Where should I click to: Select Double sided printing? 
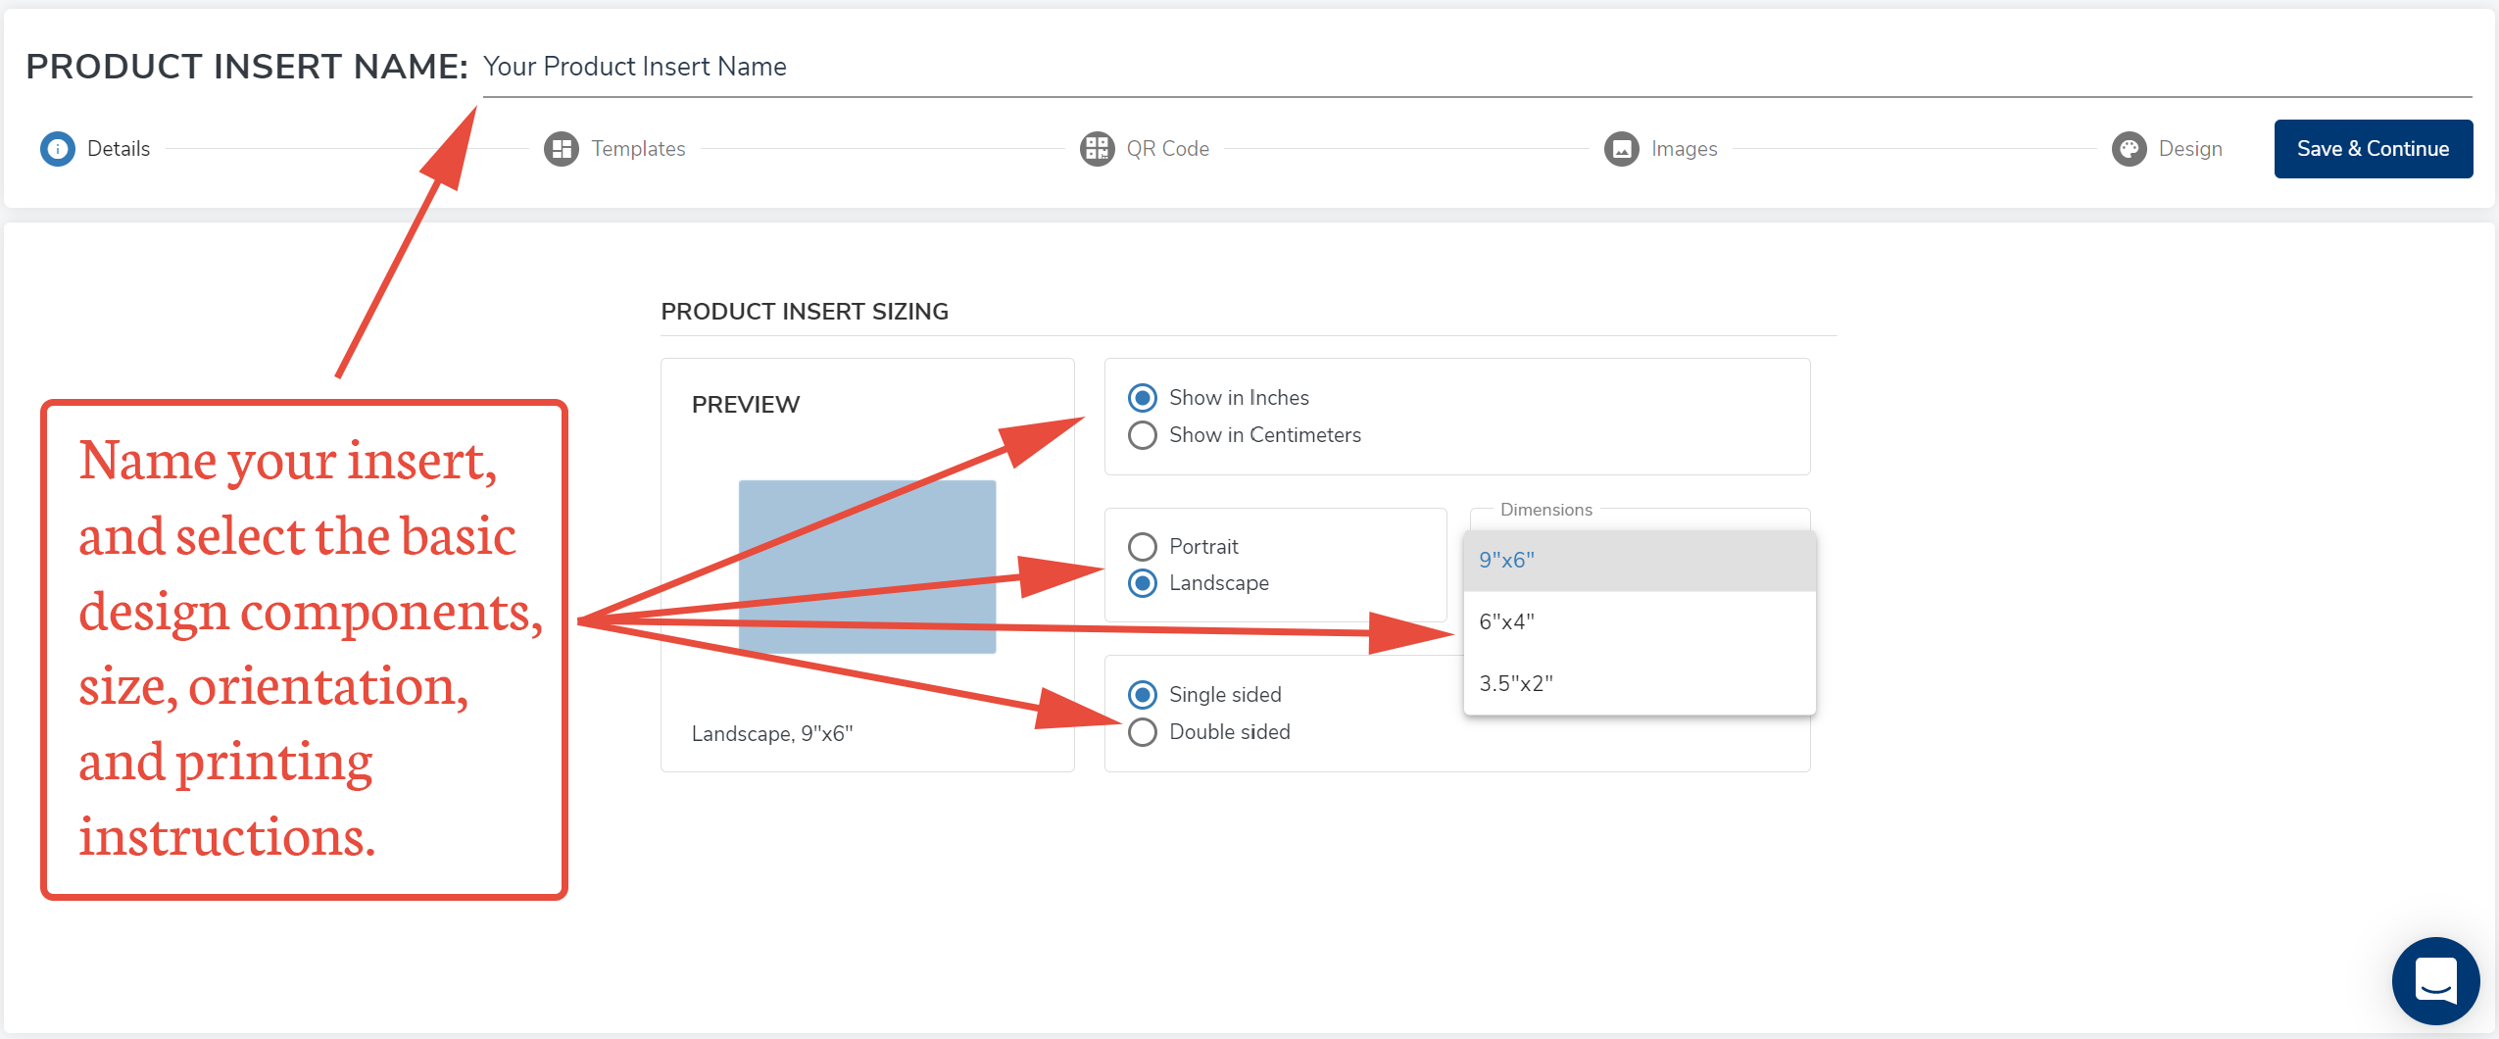pos(1143,732)
